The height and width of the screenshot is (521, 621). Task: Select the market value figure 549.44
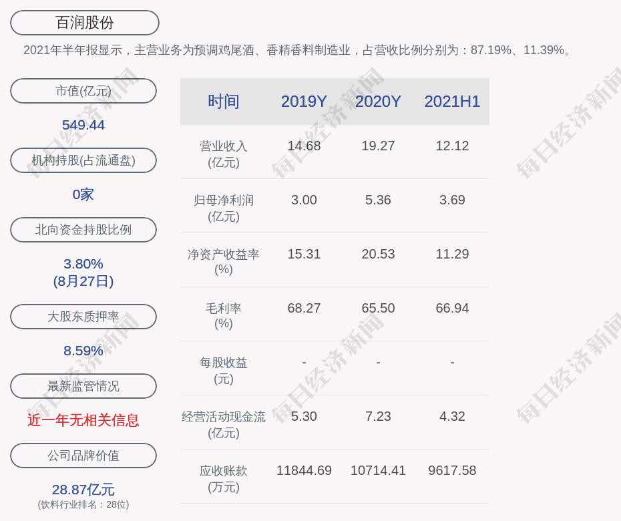point(83,125)
